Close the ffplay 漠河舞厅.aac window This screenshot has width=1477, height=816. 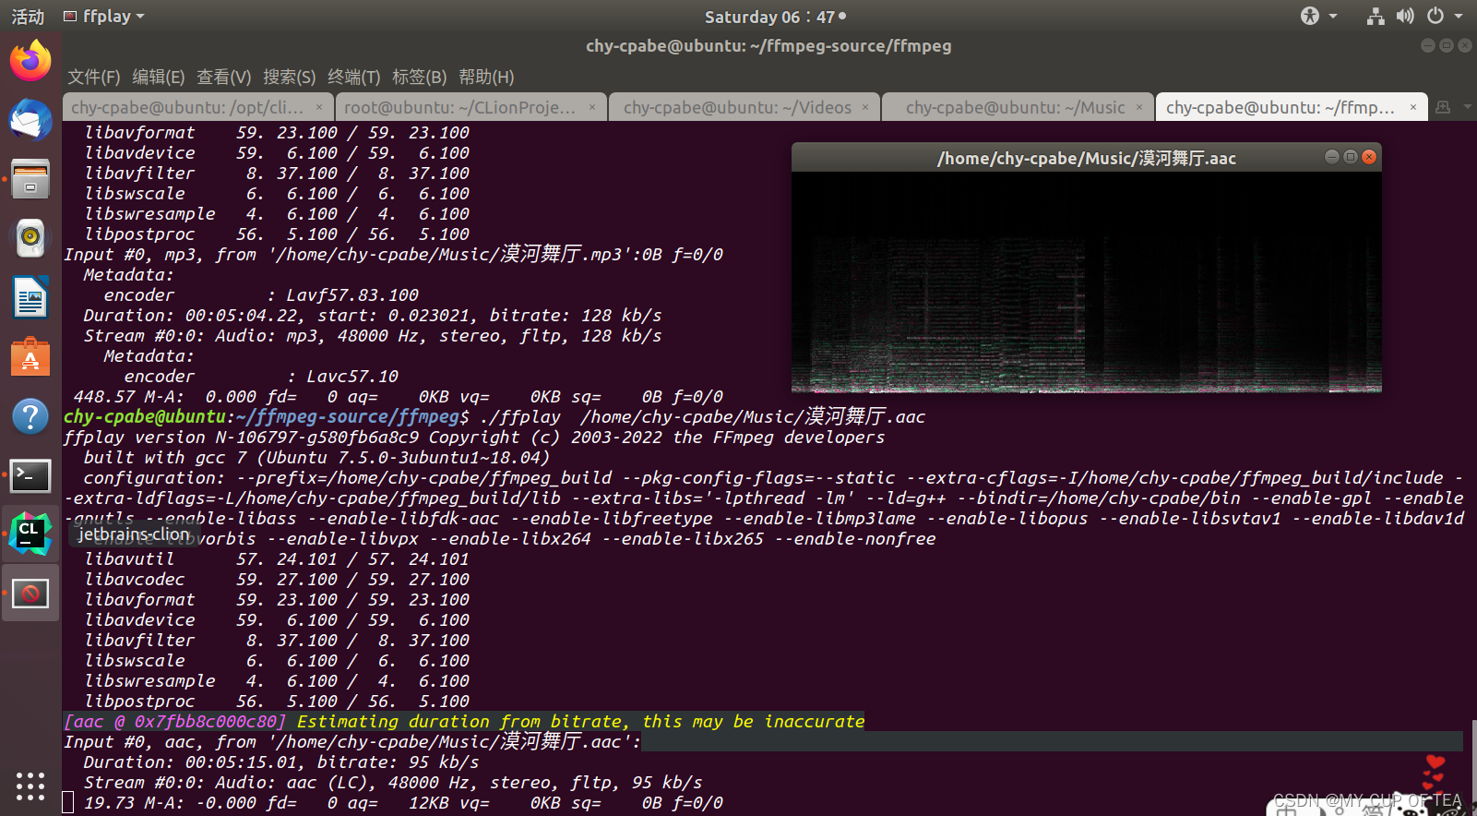[1369, 157]
